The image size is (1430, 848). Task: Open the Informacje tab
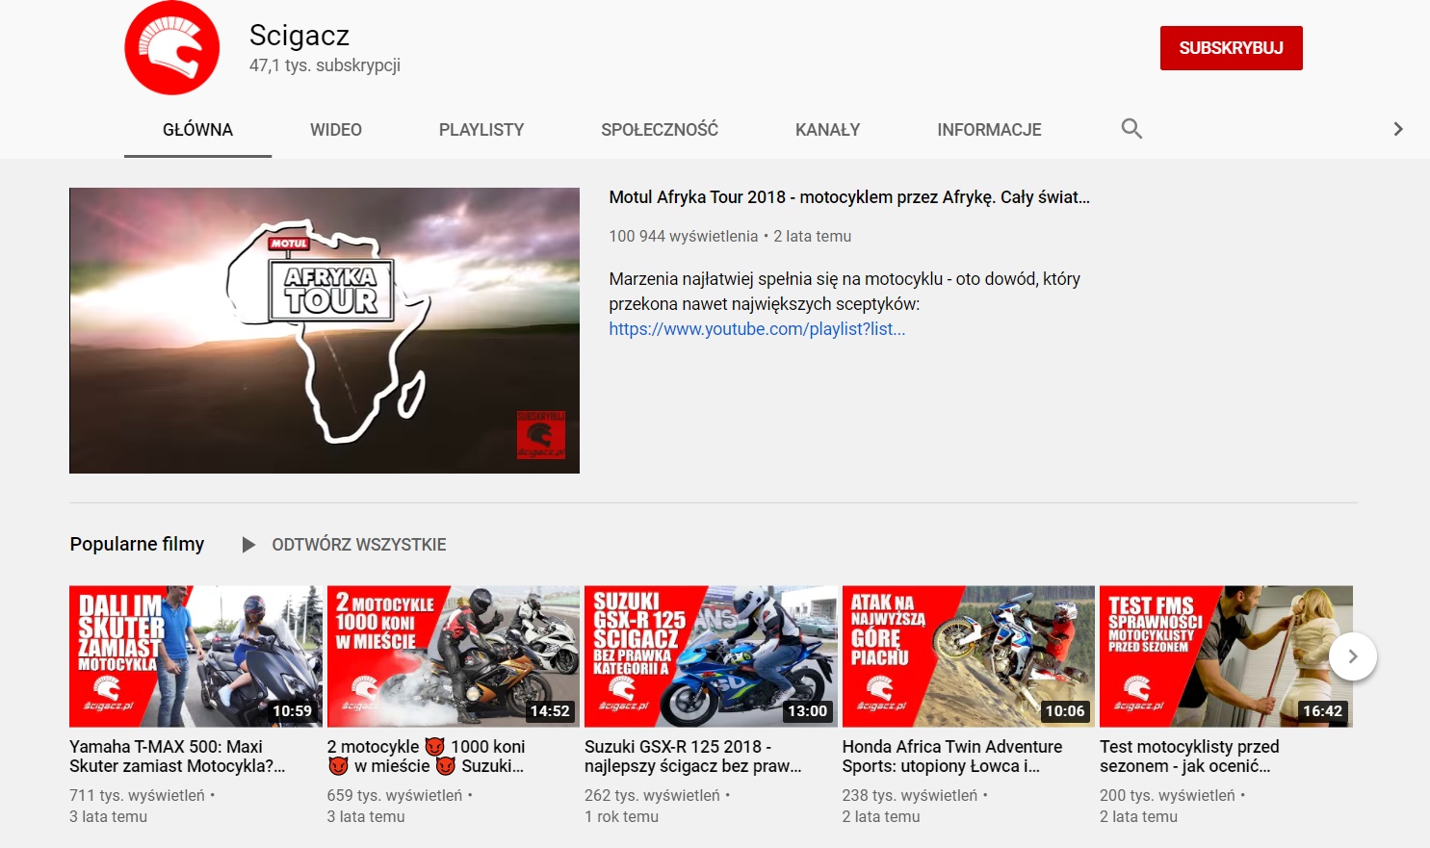click(x=989, y=130)
